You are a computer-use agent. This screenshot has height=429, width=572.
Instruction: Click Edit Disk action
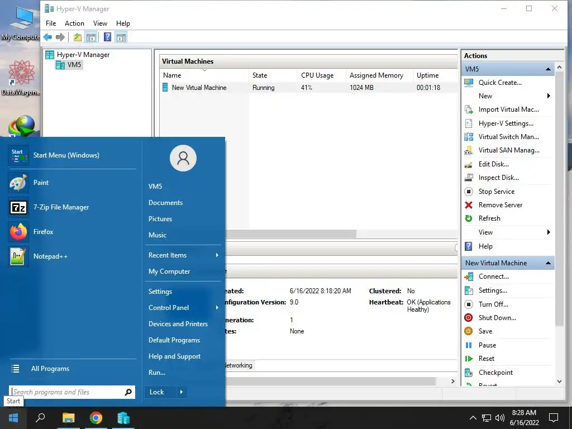pyautogui.click(x=493, y=164)
